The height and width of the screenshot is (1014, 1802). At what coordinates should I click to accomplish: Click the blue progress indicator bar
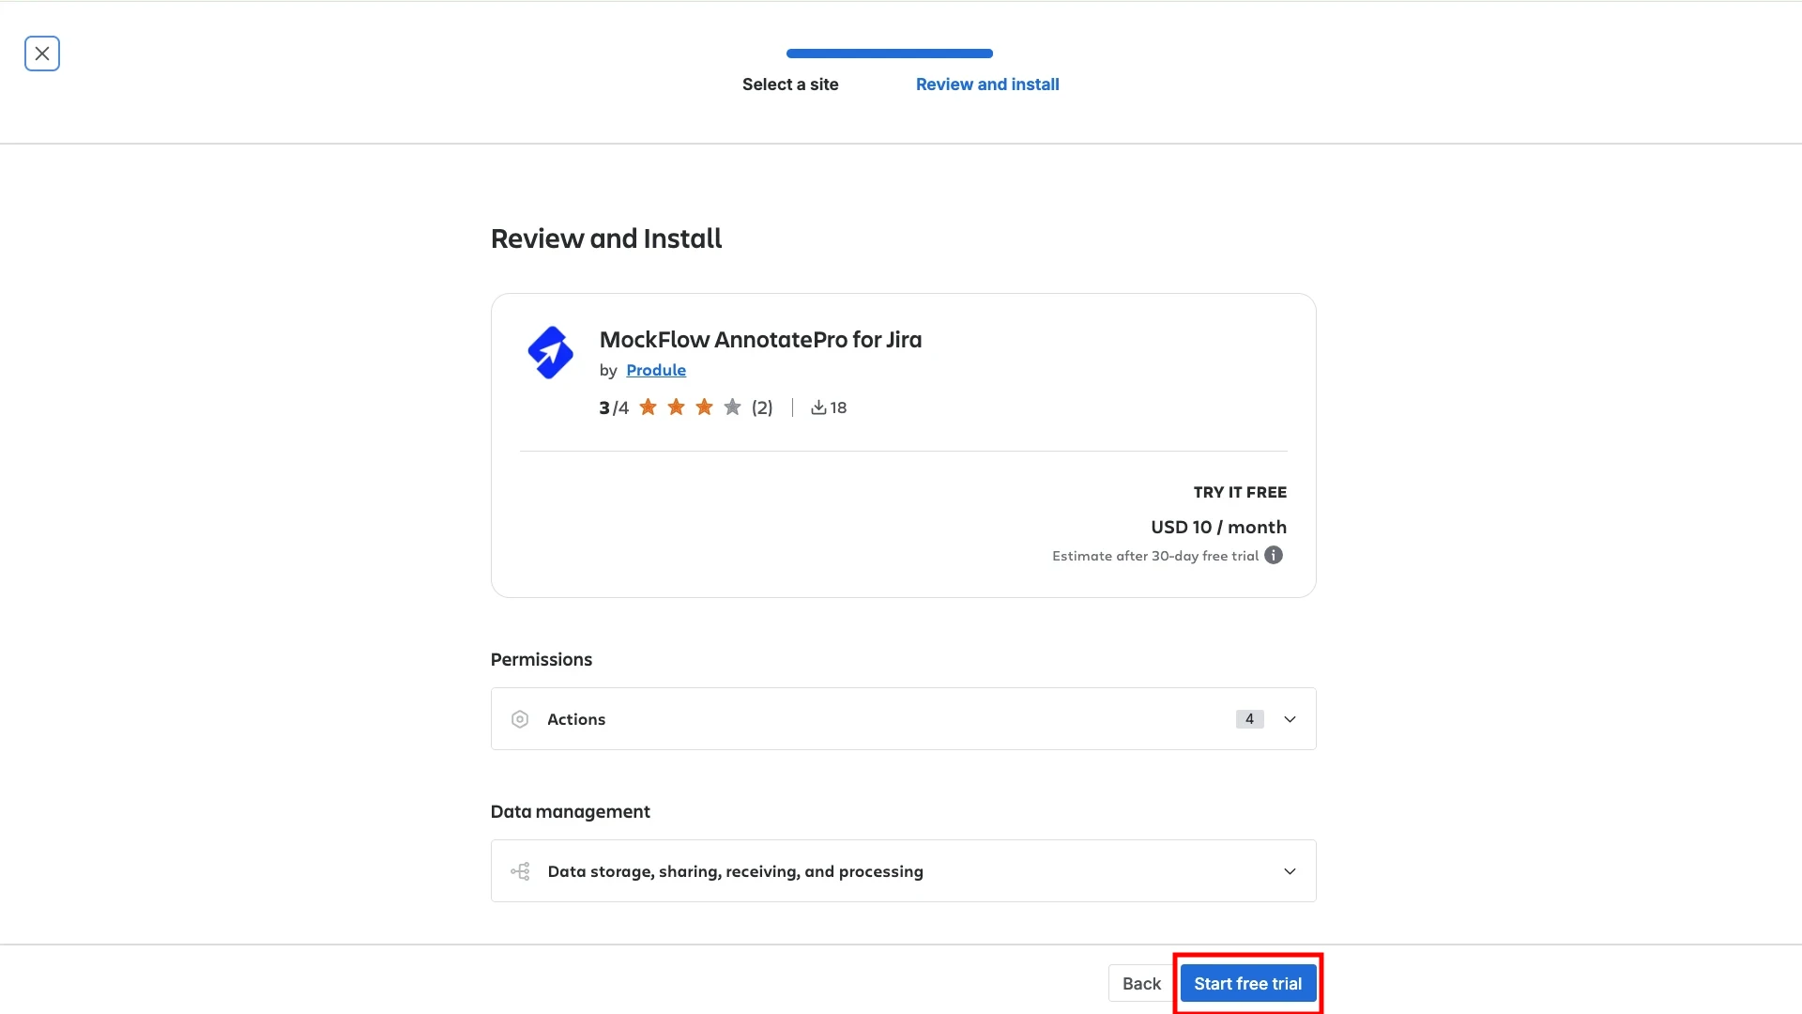pyautogui.click(x=889, y=54)
